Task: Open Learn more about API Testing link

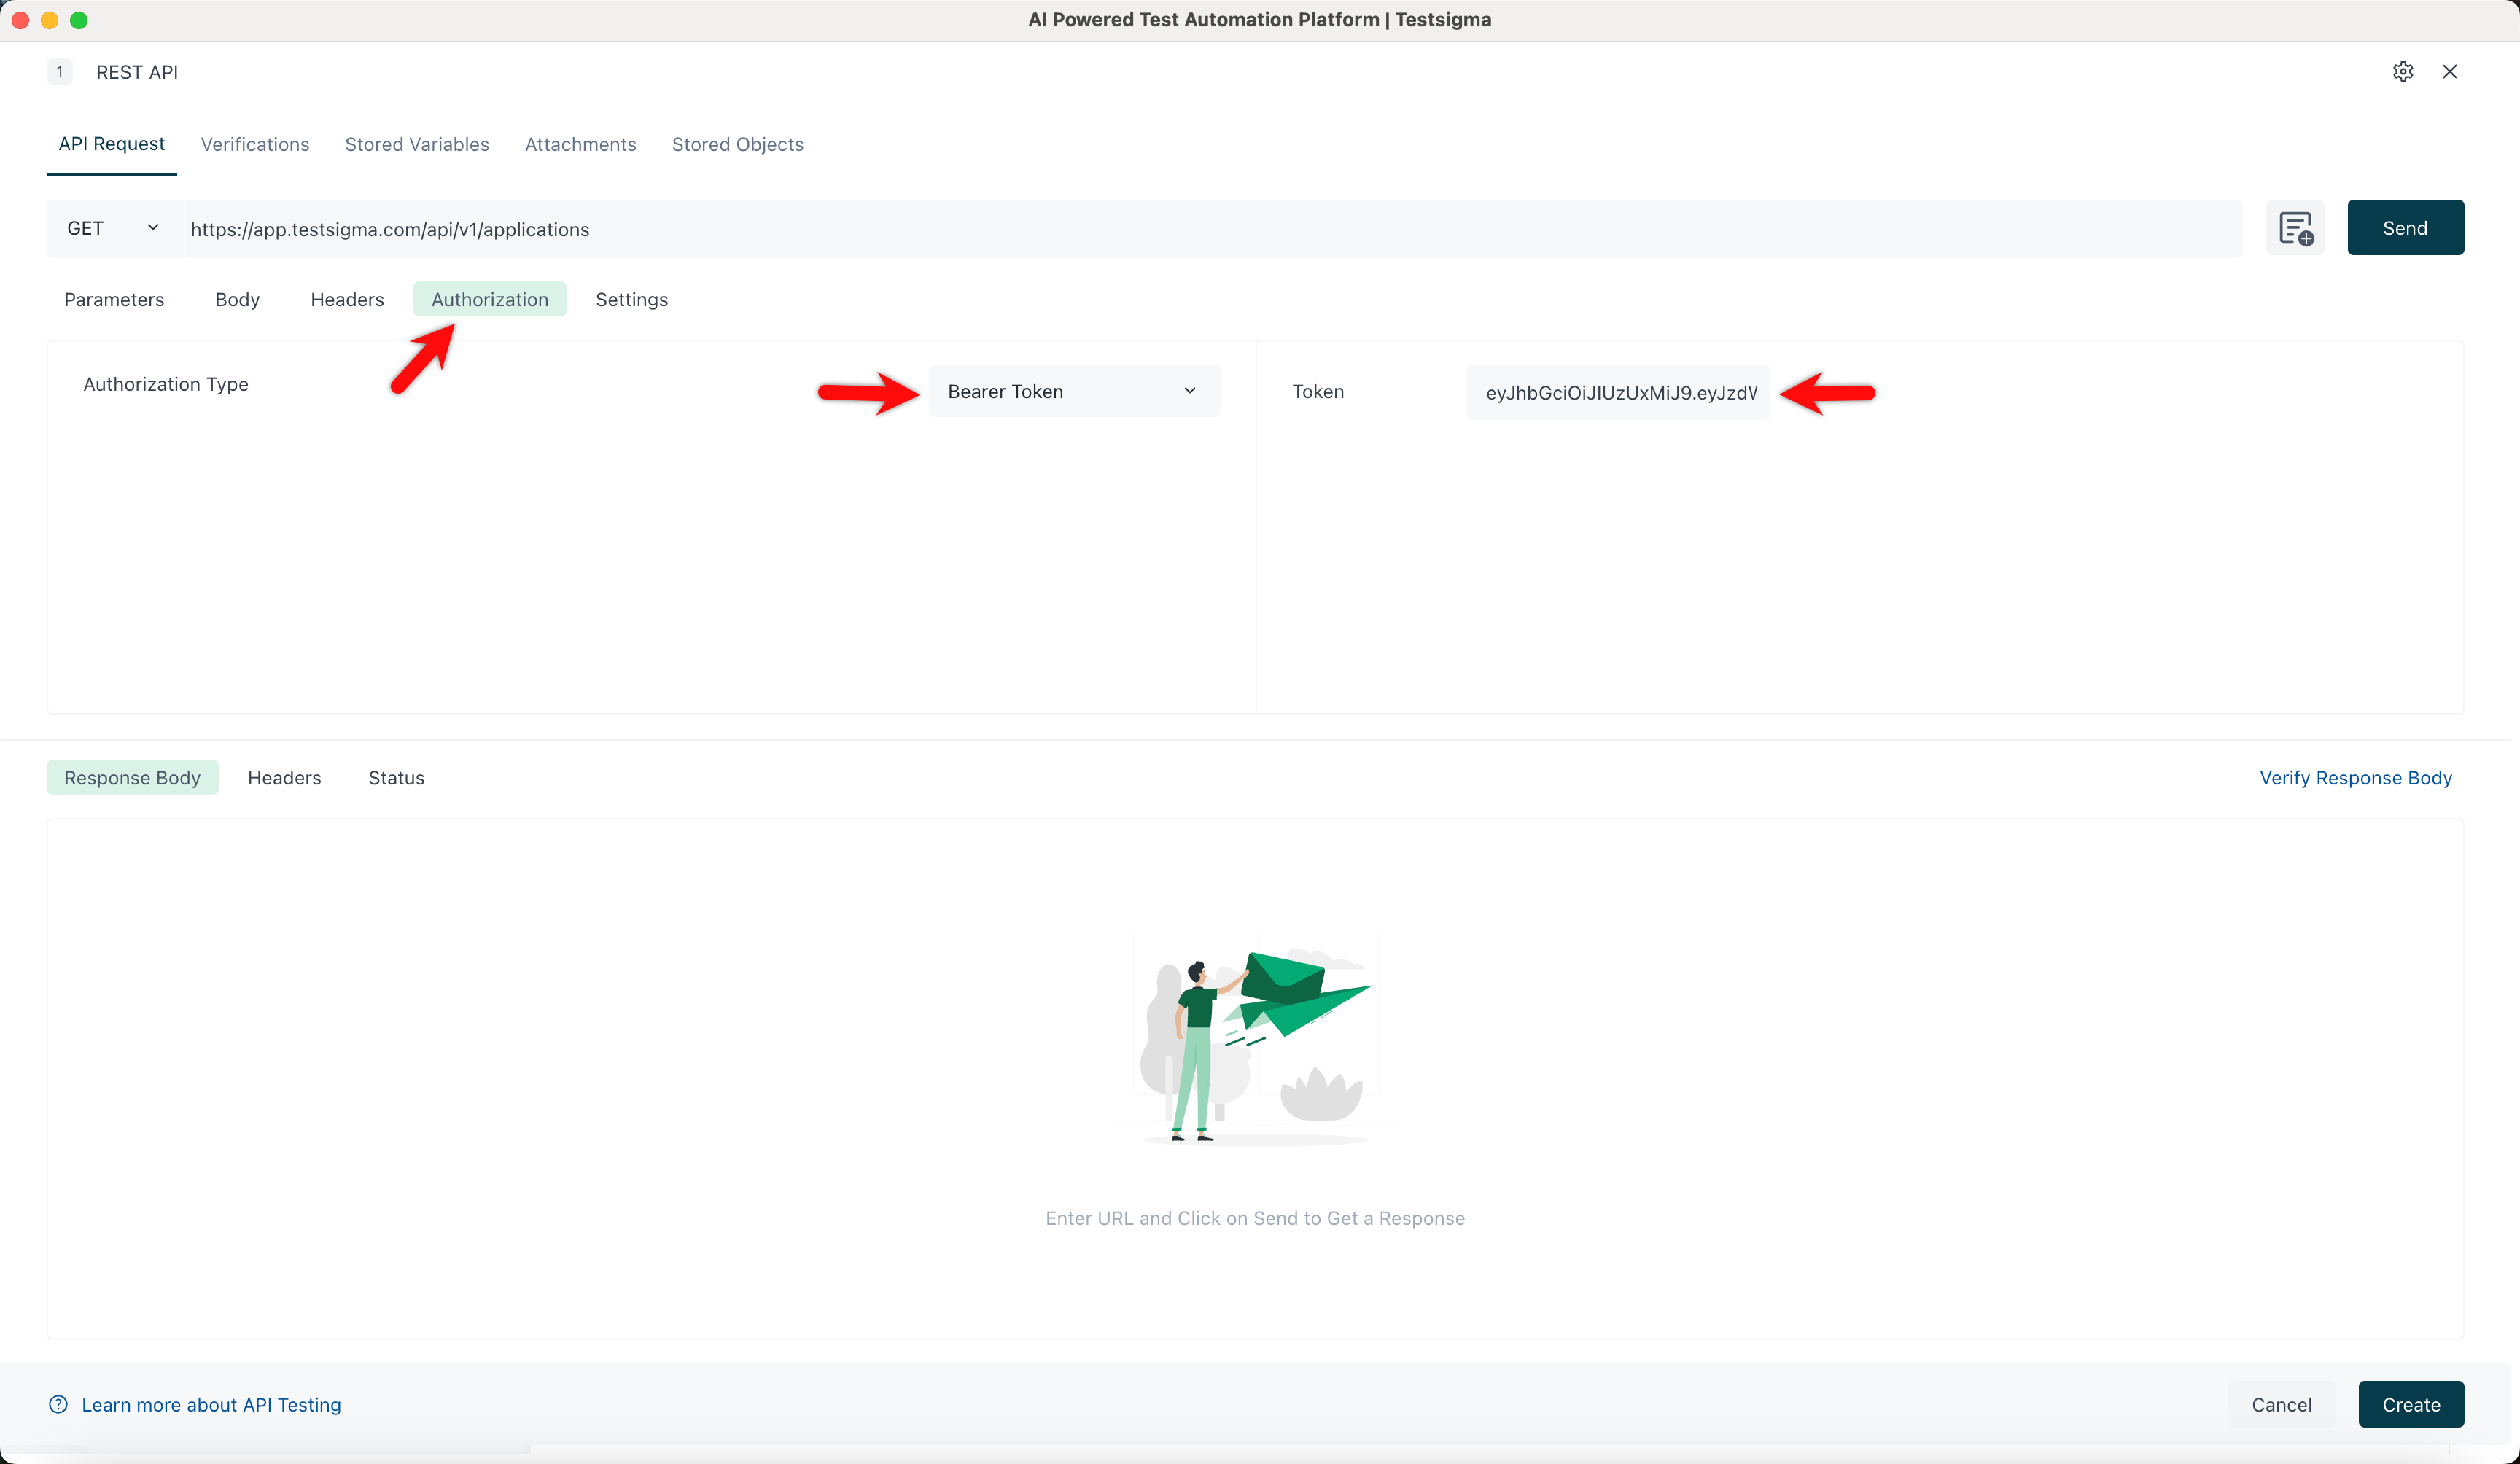Action: 211,1404
